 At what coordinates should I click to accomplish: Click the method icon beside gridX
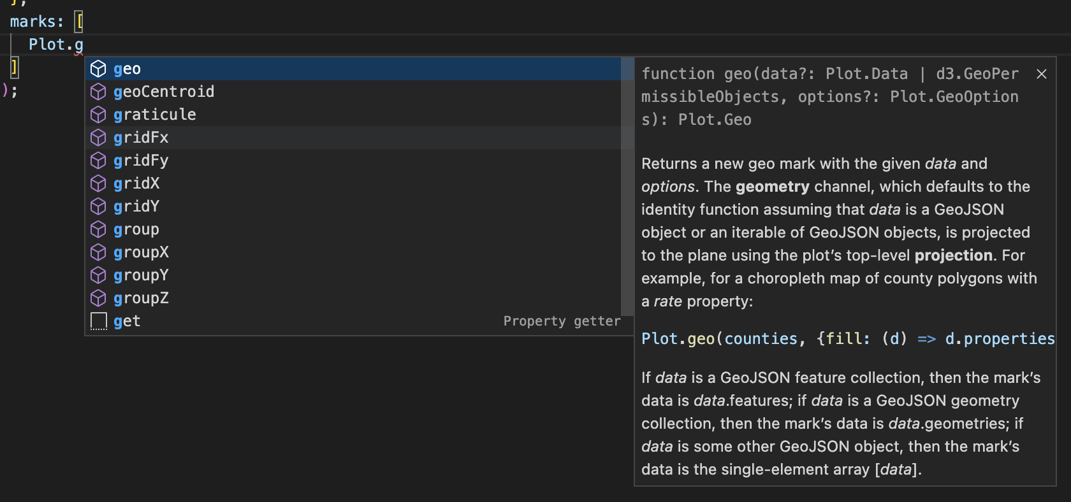(98, 183)
